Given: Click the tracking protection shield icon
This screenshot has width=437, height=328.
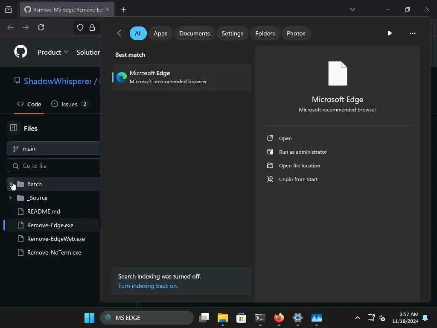Looking at the screenshot, I should pos(80,27).
